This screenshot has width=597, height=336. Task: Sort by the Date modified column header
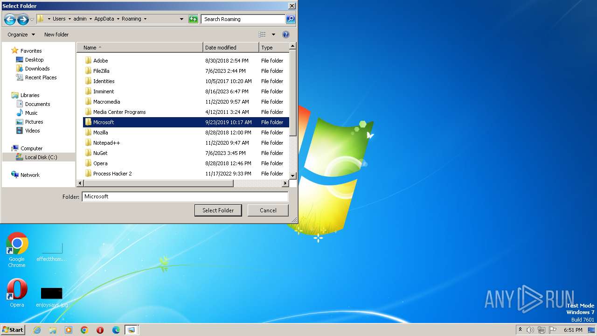point(231,48)
